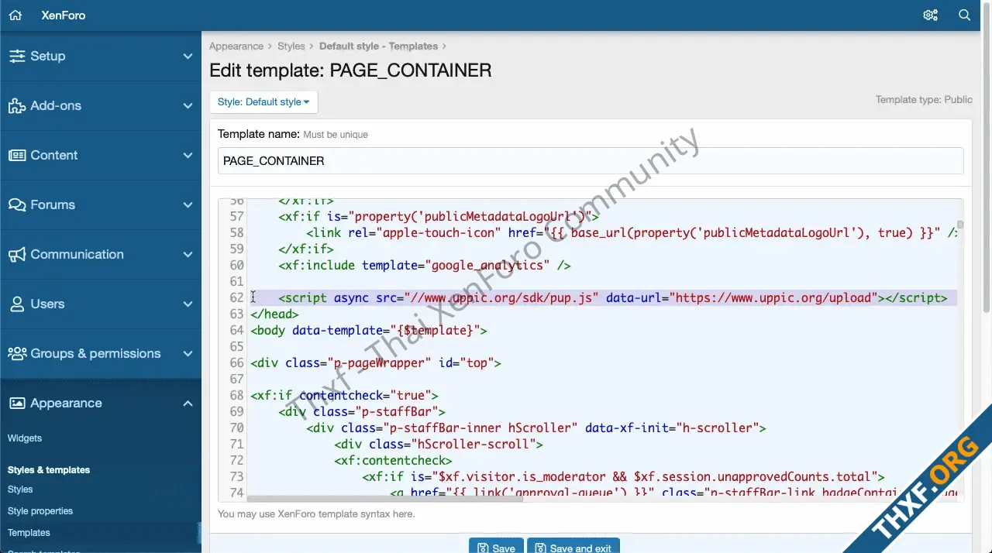Click the Communication megaphone icon
The width and height of the screenshot is (992, 553).
16,255
